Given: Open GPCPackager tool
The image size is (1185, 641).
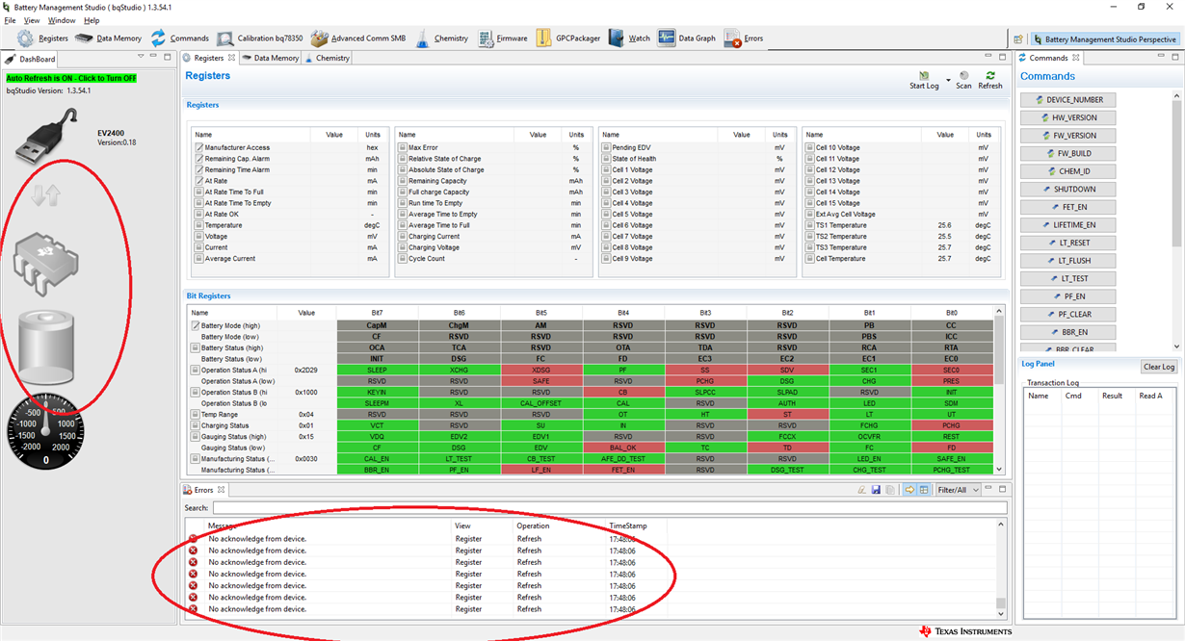Looking at the screenshot, I should pyautogui.click(x=568, y=38).
